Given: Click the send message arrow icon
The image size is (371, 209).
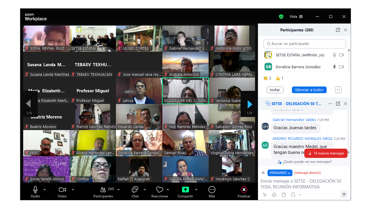Looking at the screenshot, I should [x=344, y=195].
